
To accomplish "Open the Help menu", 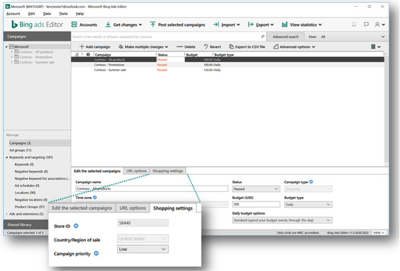I will (x=80, y=14).
